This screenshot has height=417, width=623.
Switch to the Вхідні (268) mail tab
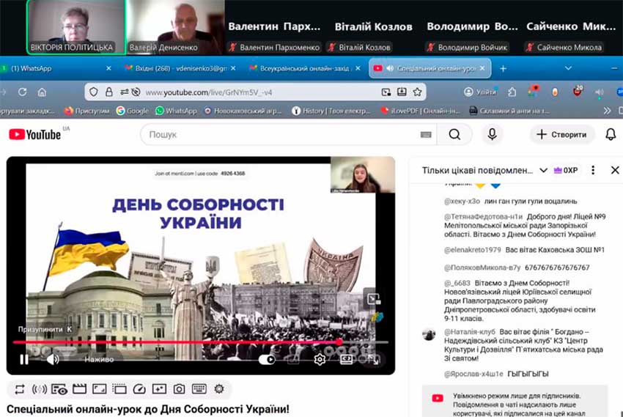[x=176, y=68]
